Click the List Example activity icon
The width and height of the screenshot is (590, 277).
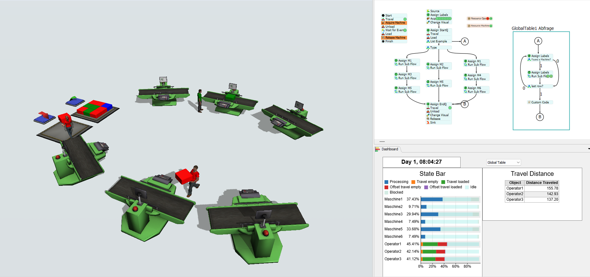[x=428, y=41]
